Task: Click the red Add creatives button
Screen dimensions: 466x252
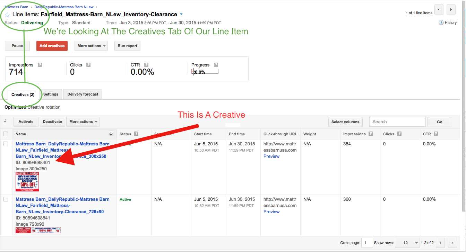Action: tap(52, 46)
